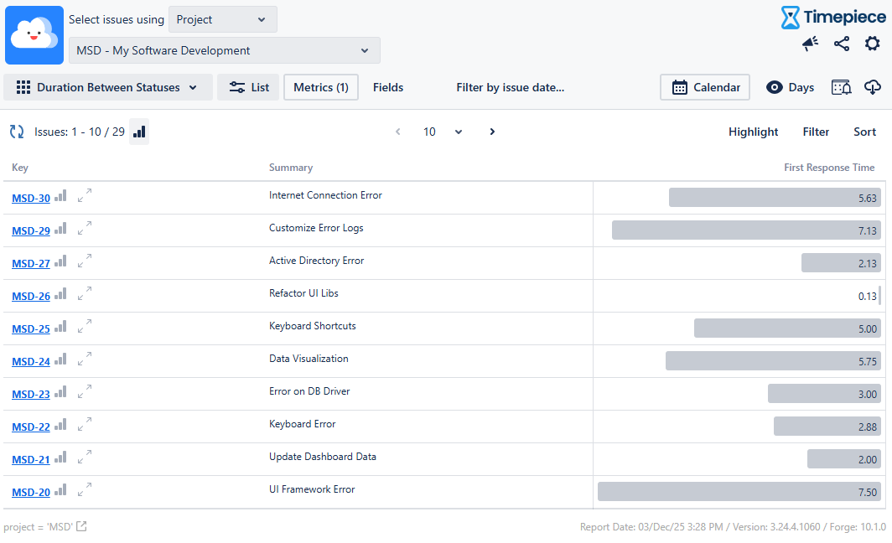Open the Sort menu
The width and height of the screenshot is (892, 543).
(864, 132)
